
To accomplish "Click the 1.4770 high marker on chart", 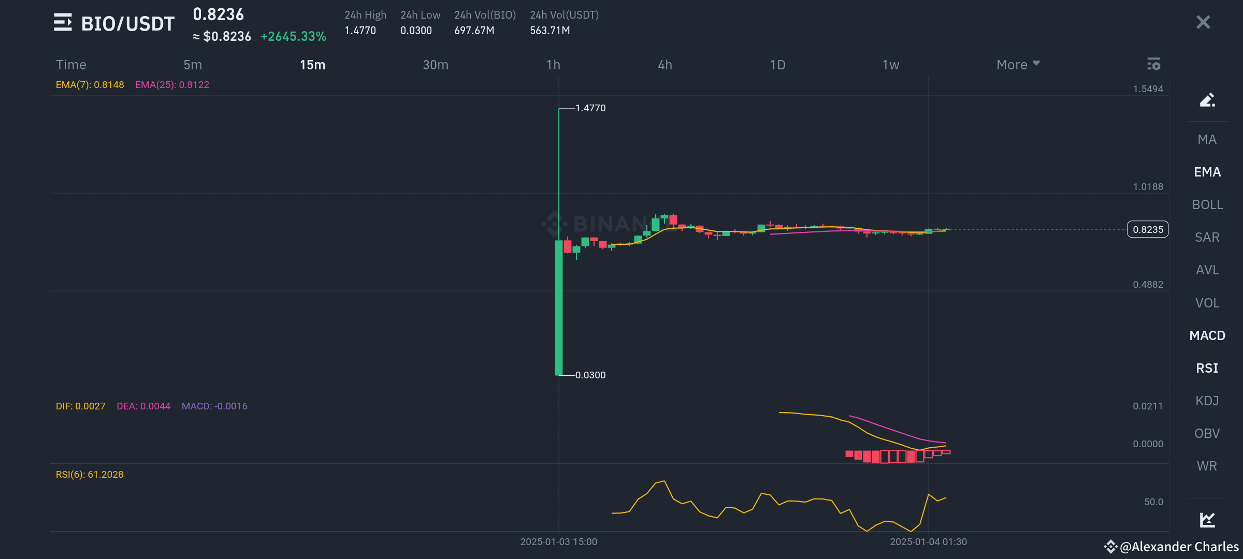I will point(590,108).
